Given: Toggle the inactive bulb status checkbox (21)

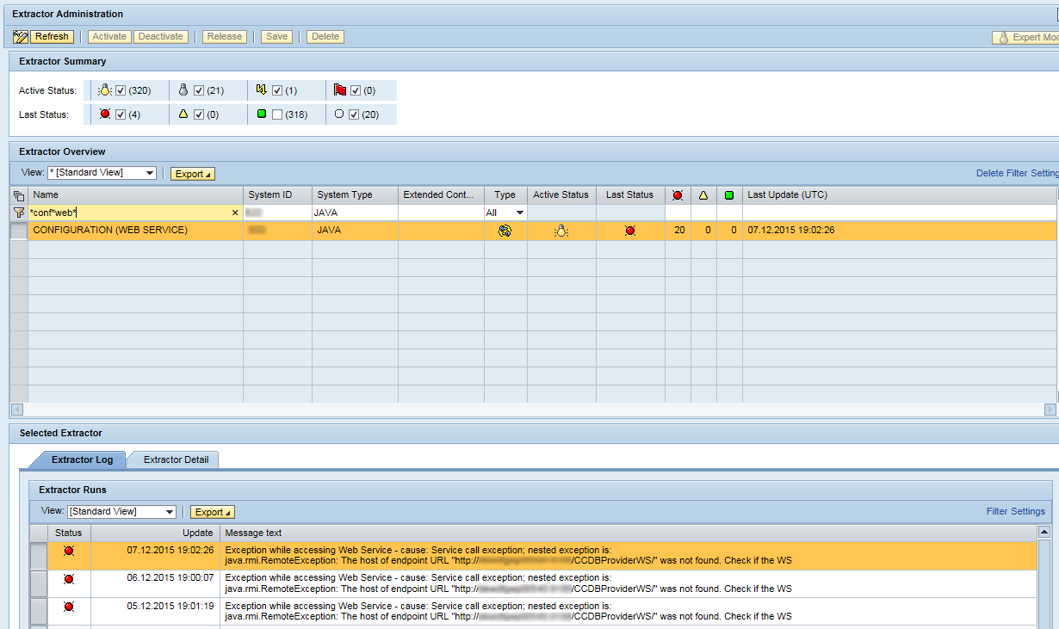Looking at the screenshot, I should point(199,90).
